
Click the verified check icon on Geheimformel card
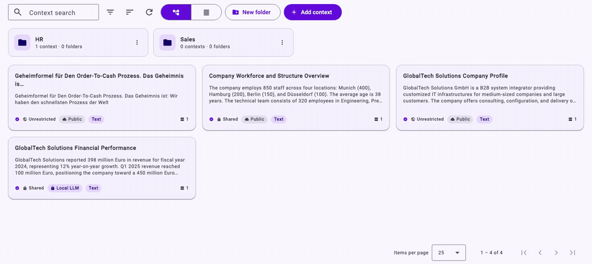[x=17, y=119]
